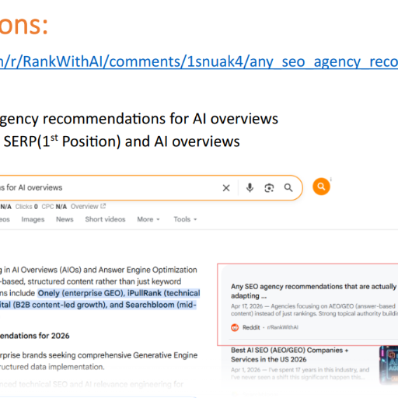
Task: Open Google Lens image search icon
Action: (x=269, y=188)
